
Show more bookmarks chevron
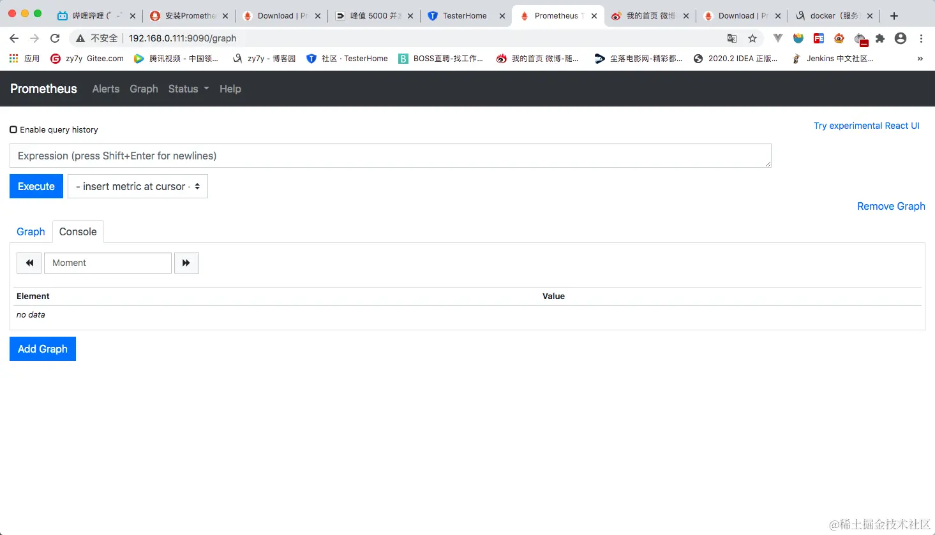[x=920, y=59]
